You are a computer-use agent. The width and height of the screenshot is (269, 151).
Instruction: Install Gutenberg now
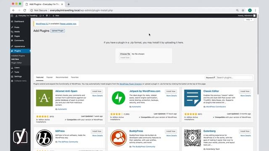245,131
